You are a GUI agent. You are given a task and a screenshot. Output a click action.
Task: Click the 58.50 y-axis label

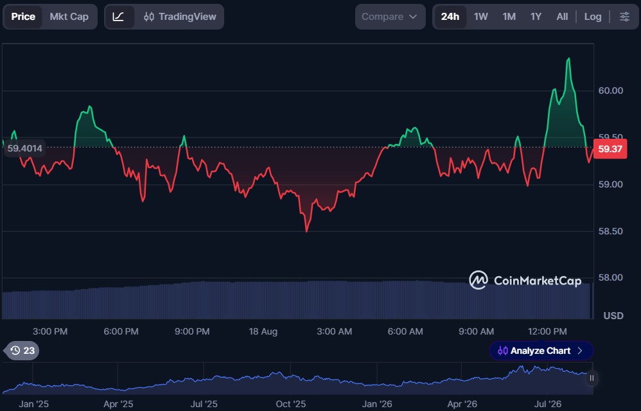click(611, 231)
